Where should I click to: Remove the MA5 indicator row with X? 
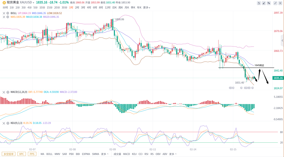coord(4,17)
